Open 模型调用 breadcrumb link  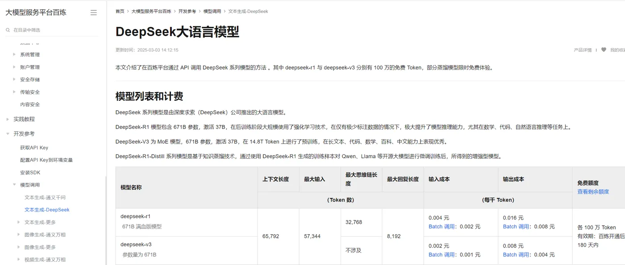[212, 11]
